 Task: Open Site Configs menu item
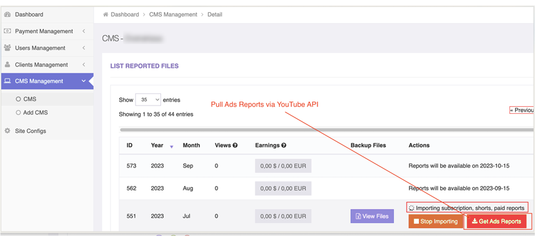47,131
